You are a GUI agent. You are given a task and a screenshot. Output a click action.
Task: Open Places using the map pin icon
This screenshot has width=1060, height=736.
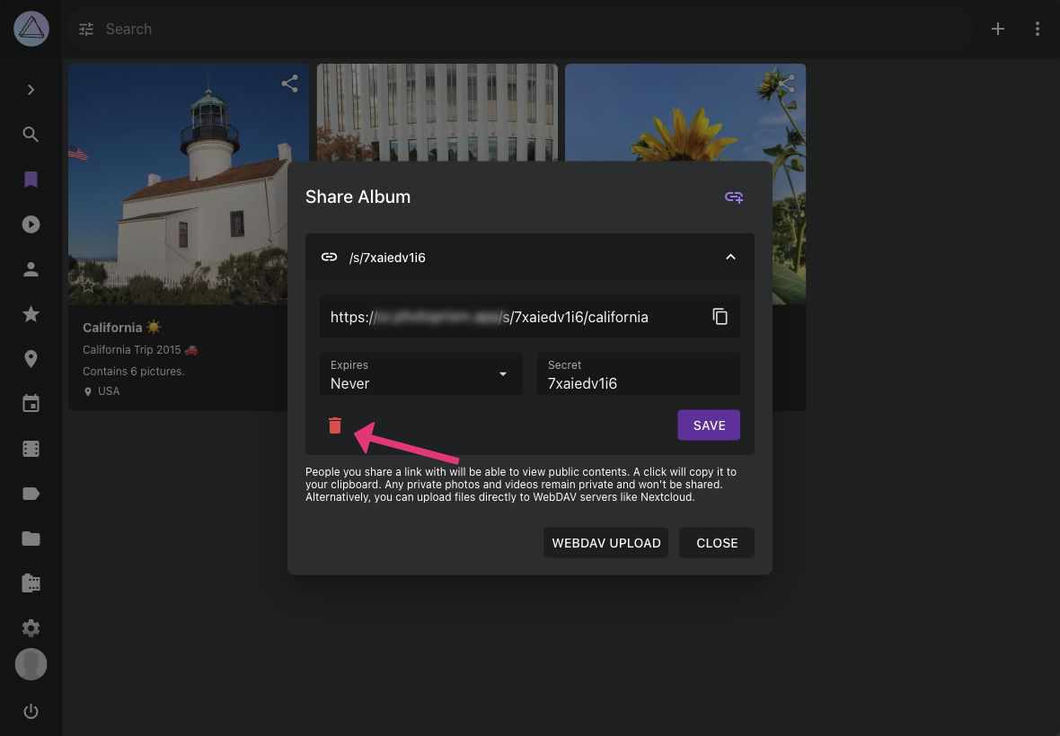coord(31,358)
